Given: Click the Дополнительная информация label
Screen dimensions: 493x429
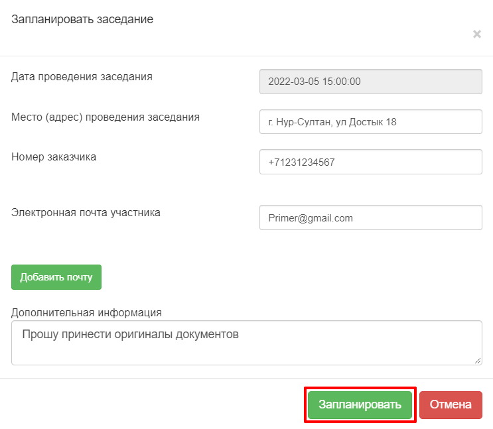Looking at the screenshot, I should (86, 313).
